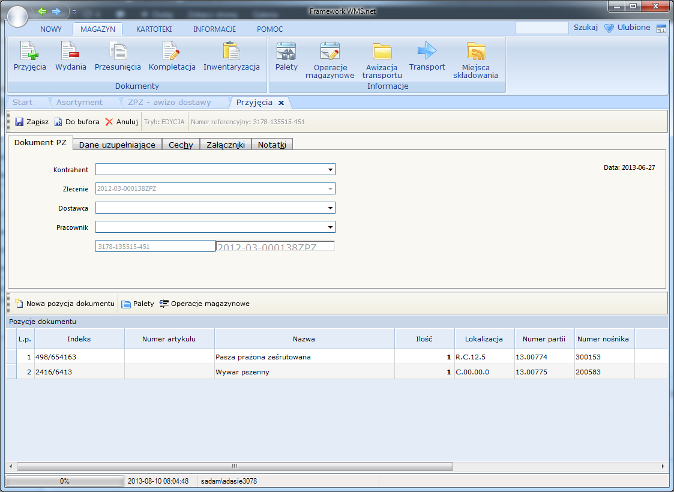Viewport: 674px width, 492px height.
Task: Open Przesunięcia documents icon
Action: (x=118, y=56)
